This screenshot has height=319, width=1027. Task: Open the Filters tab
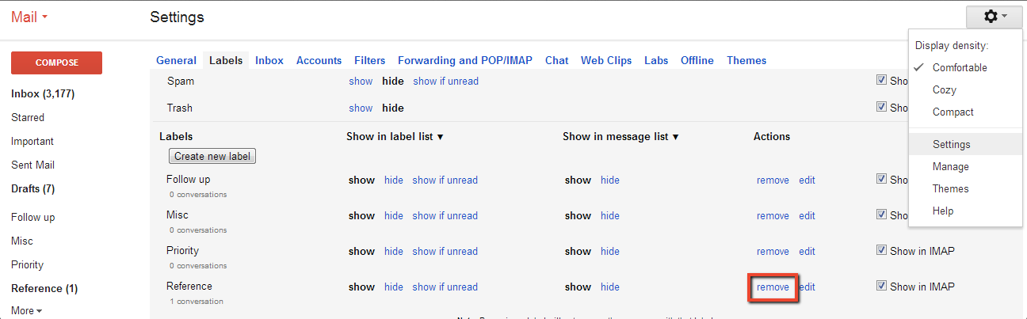tap(370, 60)
